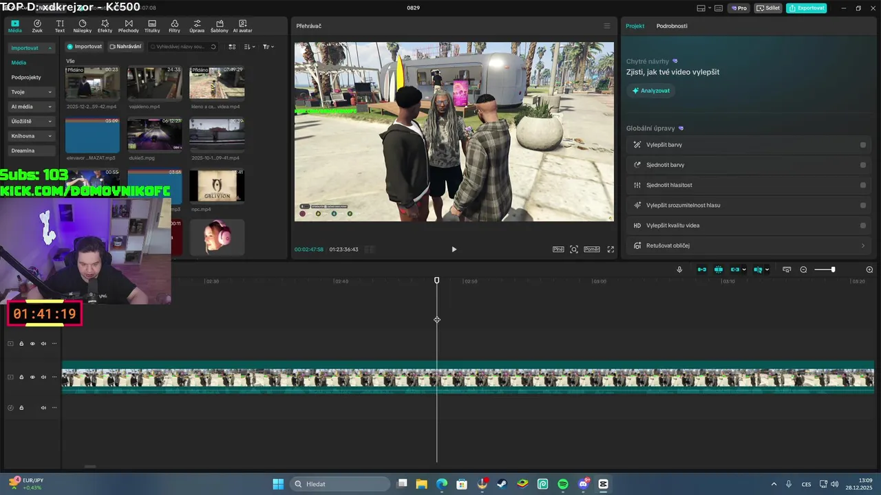Open the Nálepky stickers panel
This screenshot has height=495, width=881.
click(x=82, y=26)
